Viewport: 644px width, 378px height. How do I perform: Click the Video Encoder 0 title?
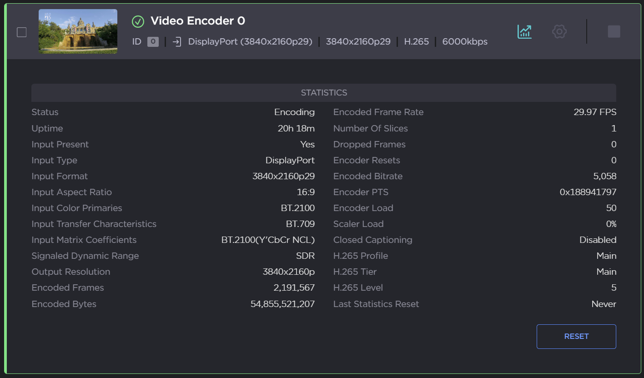click(197, 21)
